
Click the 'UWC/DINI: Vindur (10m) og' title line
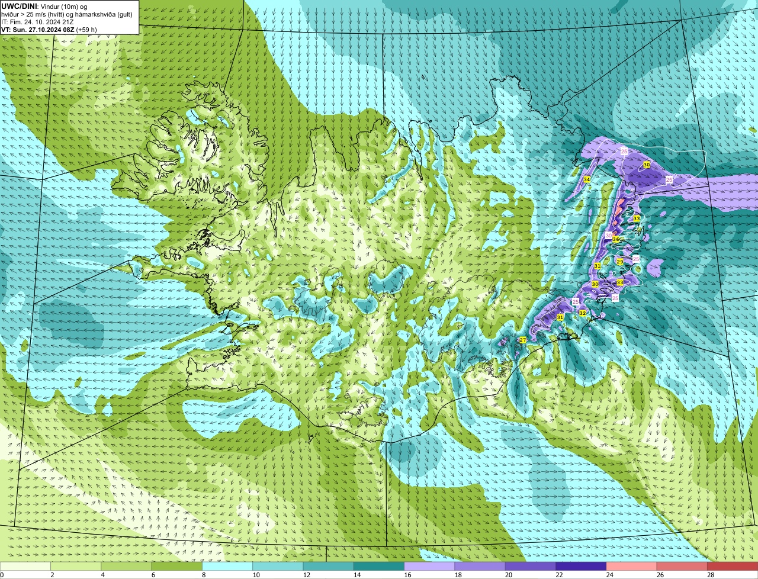44,7
